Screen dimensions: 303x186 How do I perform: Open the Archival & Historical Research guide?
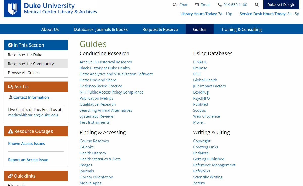coord(106,62)
